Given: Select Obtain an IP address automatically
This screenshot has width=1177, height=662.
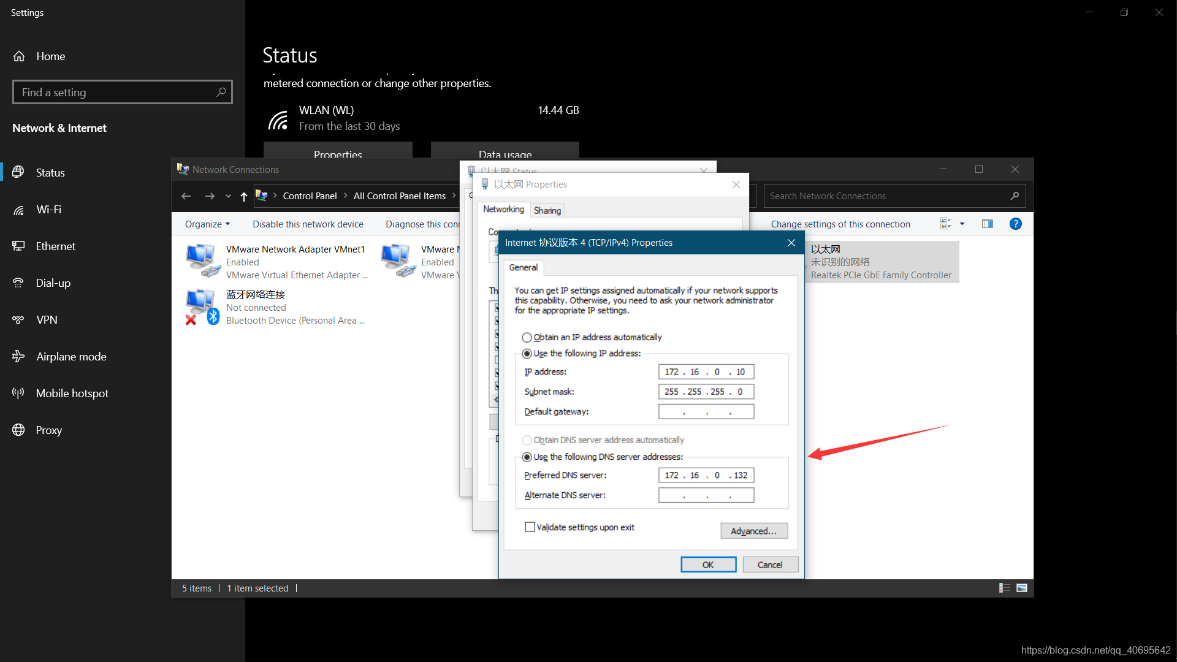Looking at the screenshot, I should coord(527,337).
